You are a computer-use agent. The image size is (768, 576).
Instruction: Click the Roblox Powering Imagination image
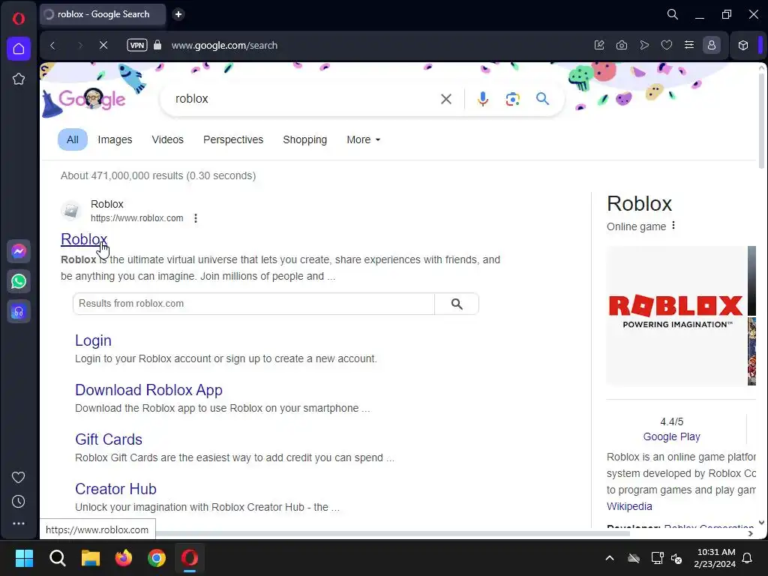(x=676, y=316)
